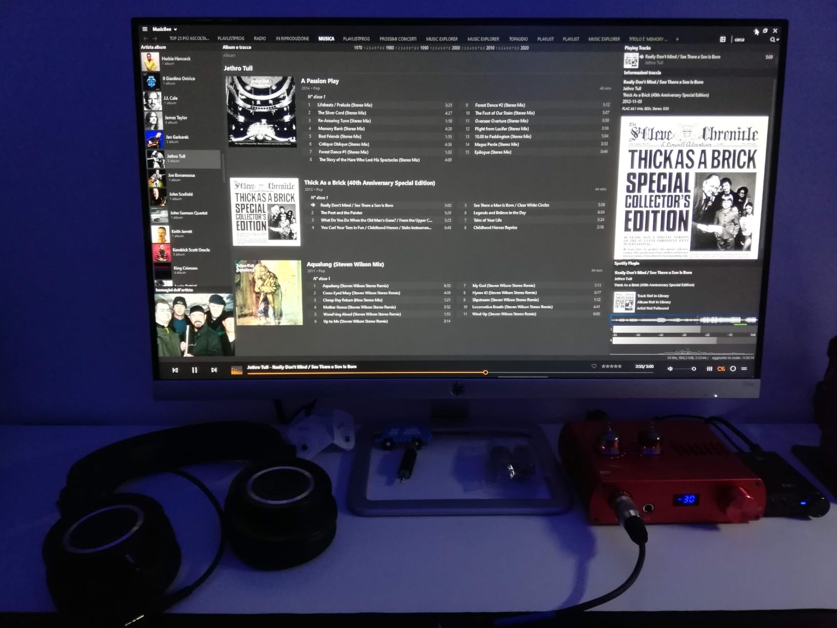837x628 pixels.
Task: Add a new tab with plus icon
Action: (677, 39)
